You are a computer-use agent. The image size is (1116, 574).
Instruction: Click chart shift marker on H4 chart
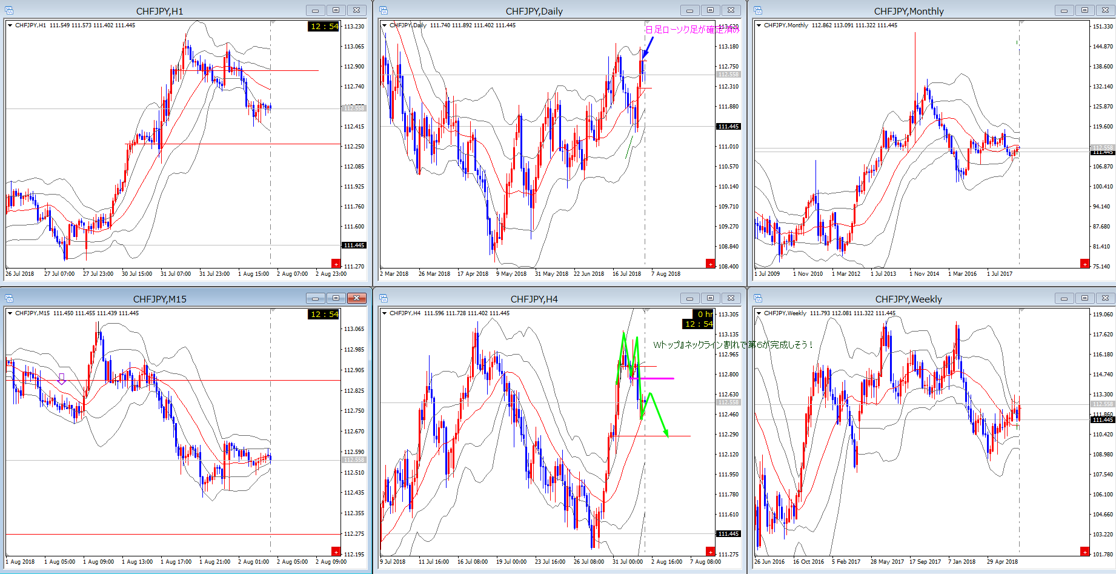[647, 310]
